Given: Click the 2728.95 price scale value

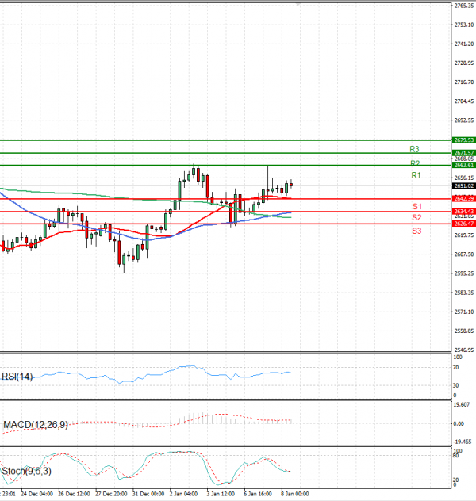Looking at the screenshot, I should pyautogui.click(x=464, y=63).
